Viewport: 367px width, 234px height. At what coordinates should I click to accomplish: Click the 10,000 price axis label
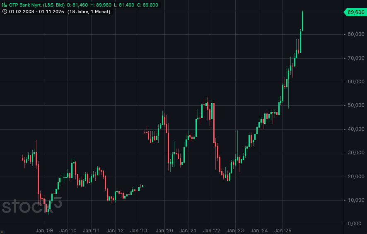coord(356,200)
